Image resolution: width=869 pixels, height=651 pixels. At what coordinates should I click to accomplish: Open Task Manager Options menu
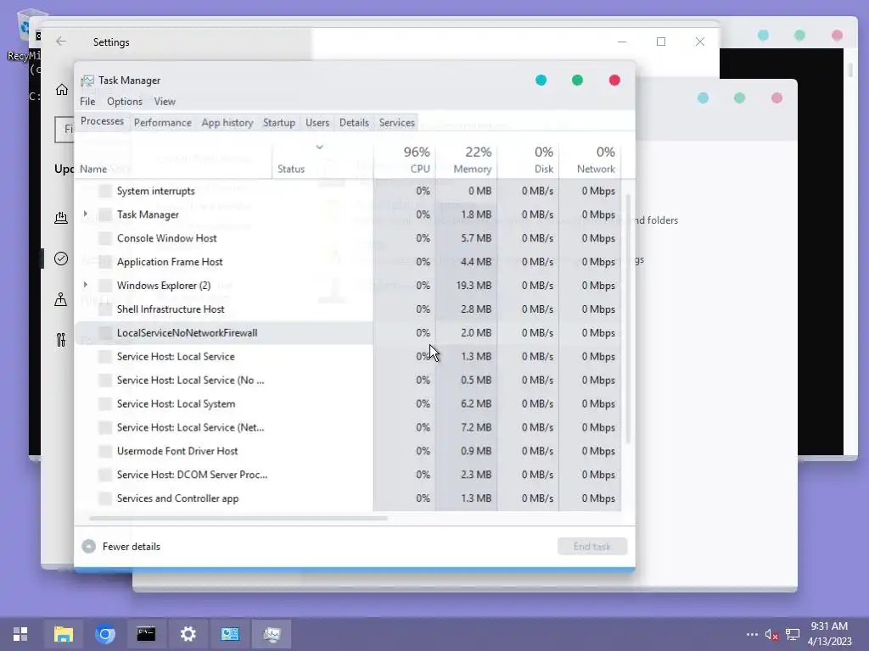(x=125, y=102)
